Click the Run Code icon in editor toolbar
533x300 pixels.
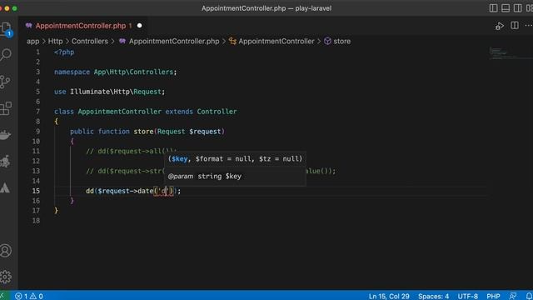(x=500, y=26)
